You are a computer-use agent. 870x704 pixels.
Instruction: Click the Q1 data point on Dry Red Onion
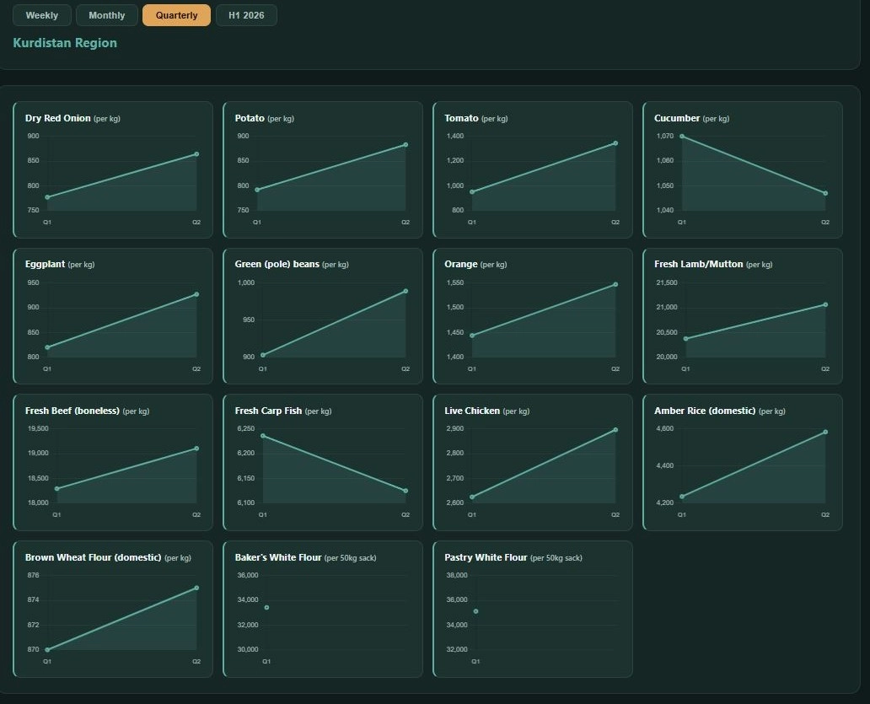[x=47, y=197]
